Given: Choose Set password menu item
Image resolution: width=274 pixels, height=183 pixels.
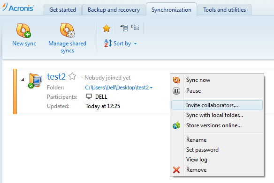Looking at the screenshot, I should 217,150.
